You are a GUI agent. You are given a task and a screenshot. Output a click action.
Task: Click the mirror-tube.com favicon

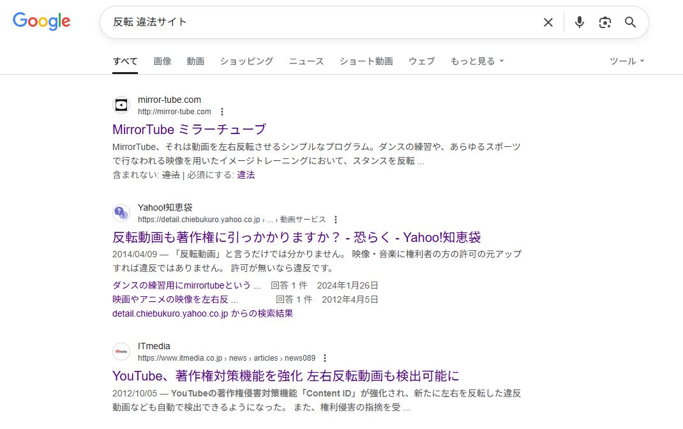[x=121, y=105]
